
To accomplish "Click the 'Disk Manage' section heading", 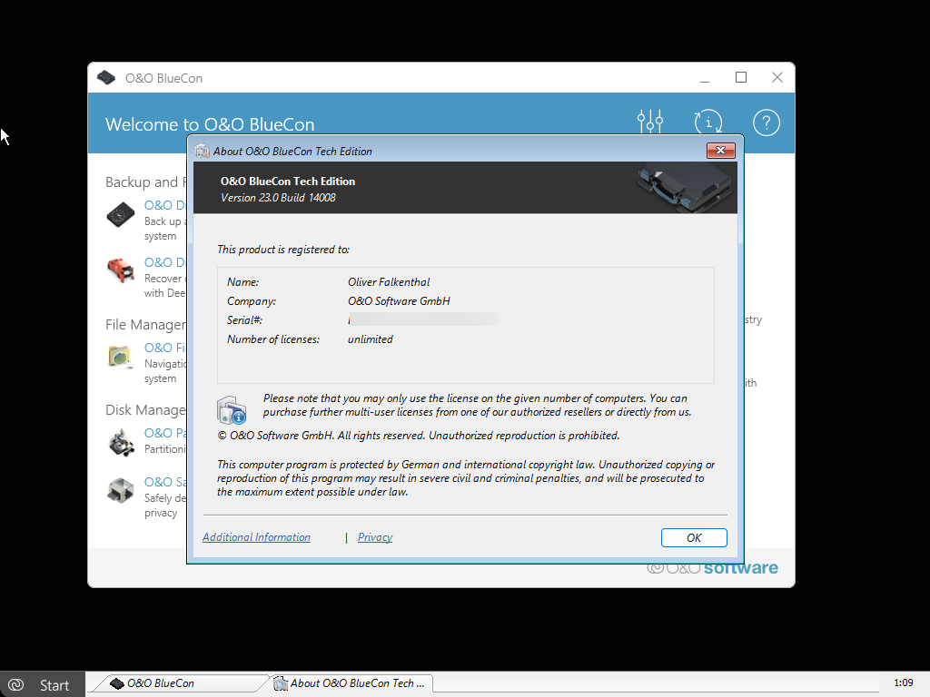I will [x=146, y=410].
